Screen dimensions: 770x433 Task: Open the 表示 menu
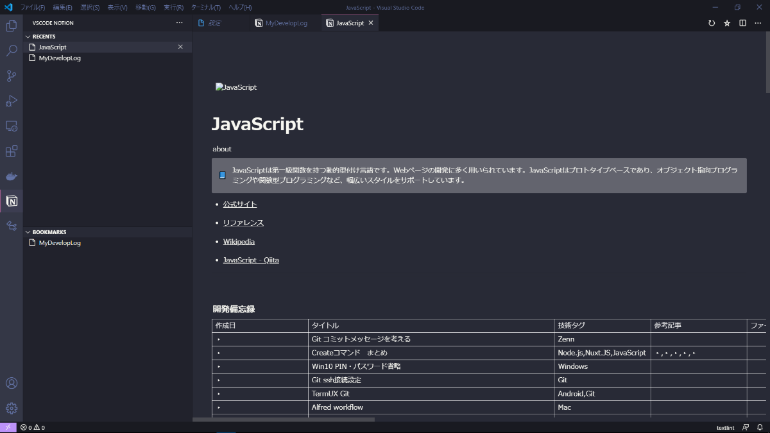coord(117,7)
